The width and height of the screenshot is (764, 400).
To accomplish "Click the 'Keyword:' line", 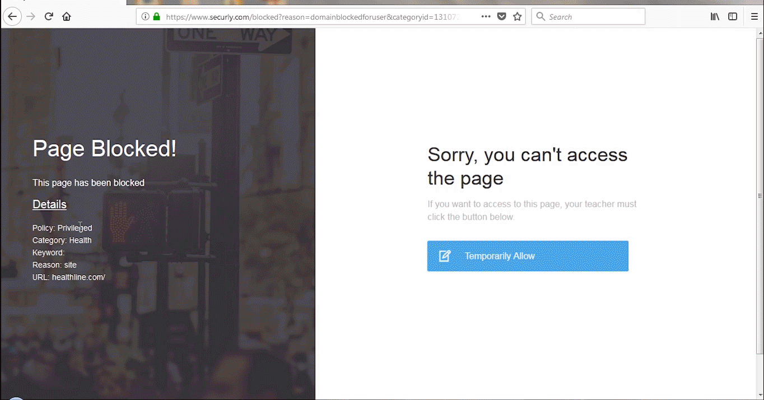I will [x=49, y=253].
